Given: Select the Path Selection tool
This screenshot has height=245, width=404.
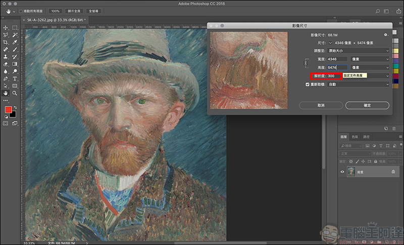Looking at the screenshot, I should point(6,86).
